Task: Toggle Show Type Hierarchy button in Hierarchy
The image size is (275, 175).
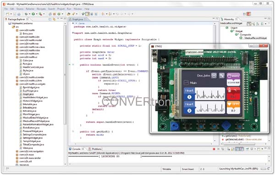Action: 249,24
